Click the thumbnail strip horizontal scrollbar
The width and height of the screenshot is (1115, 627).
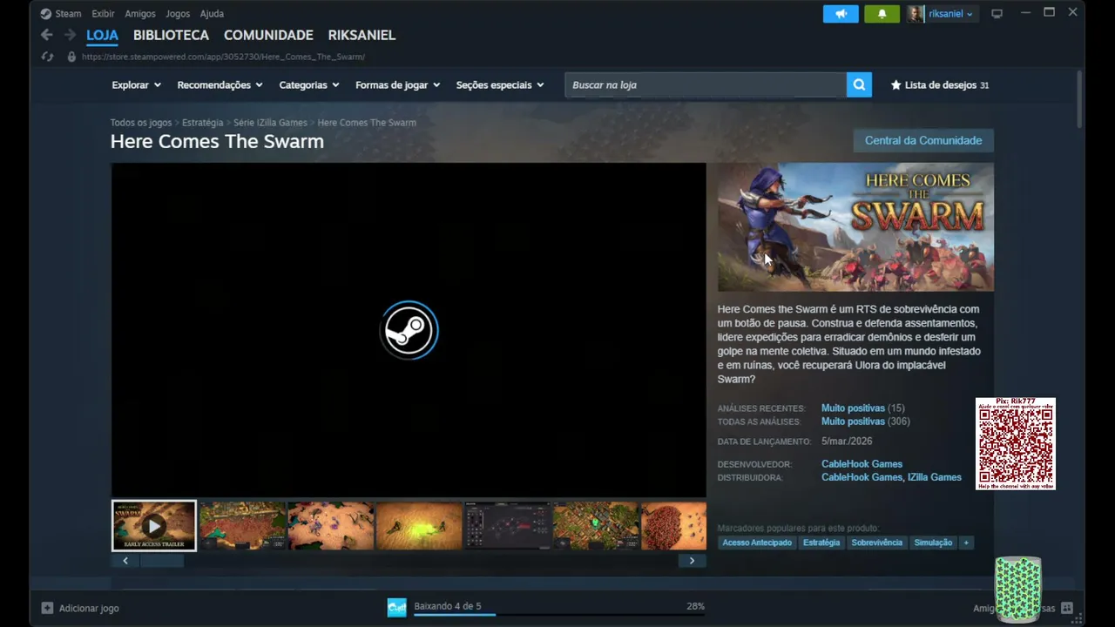162,561
